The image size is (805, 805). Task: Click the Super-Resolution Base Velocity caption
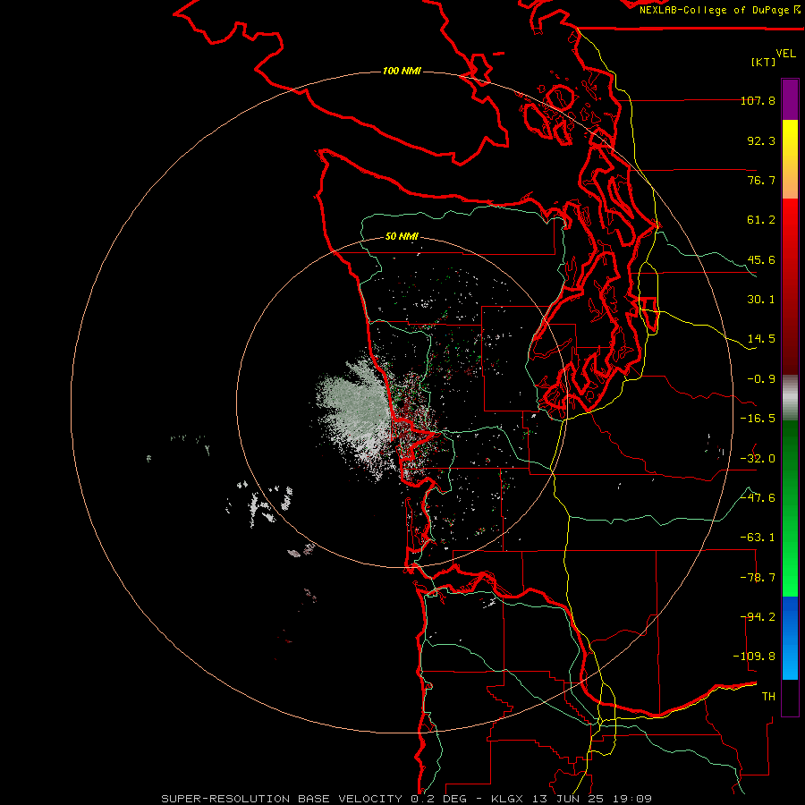(x=406, y=799)
